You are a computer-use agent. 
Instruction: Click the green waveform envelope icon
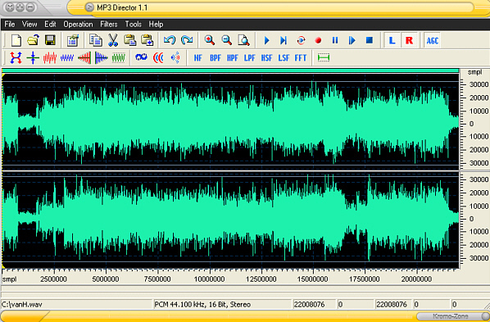119,58
